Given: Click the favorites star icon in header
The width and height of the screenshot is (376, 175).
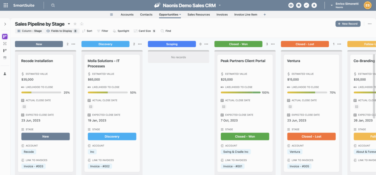Looking at the screenshot, I should coord(299,6).
